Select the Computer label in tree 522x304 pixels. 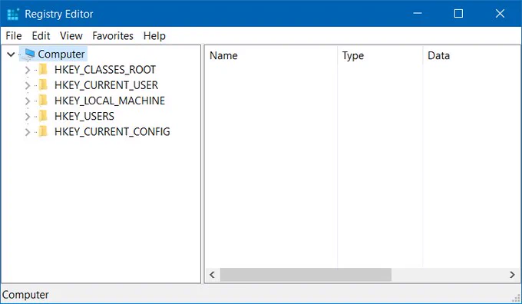tap(61, 55)
